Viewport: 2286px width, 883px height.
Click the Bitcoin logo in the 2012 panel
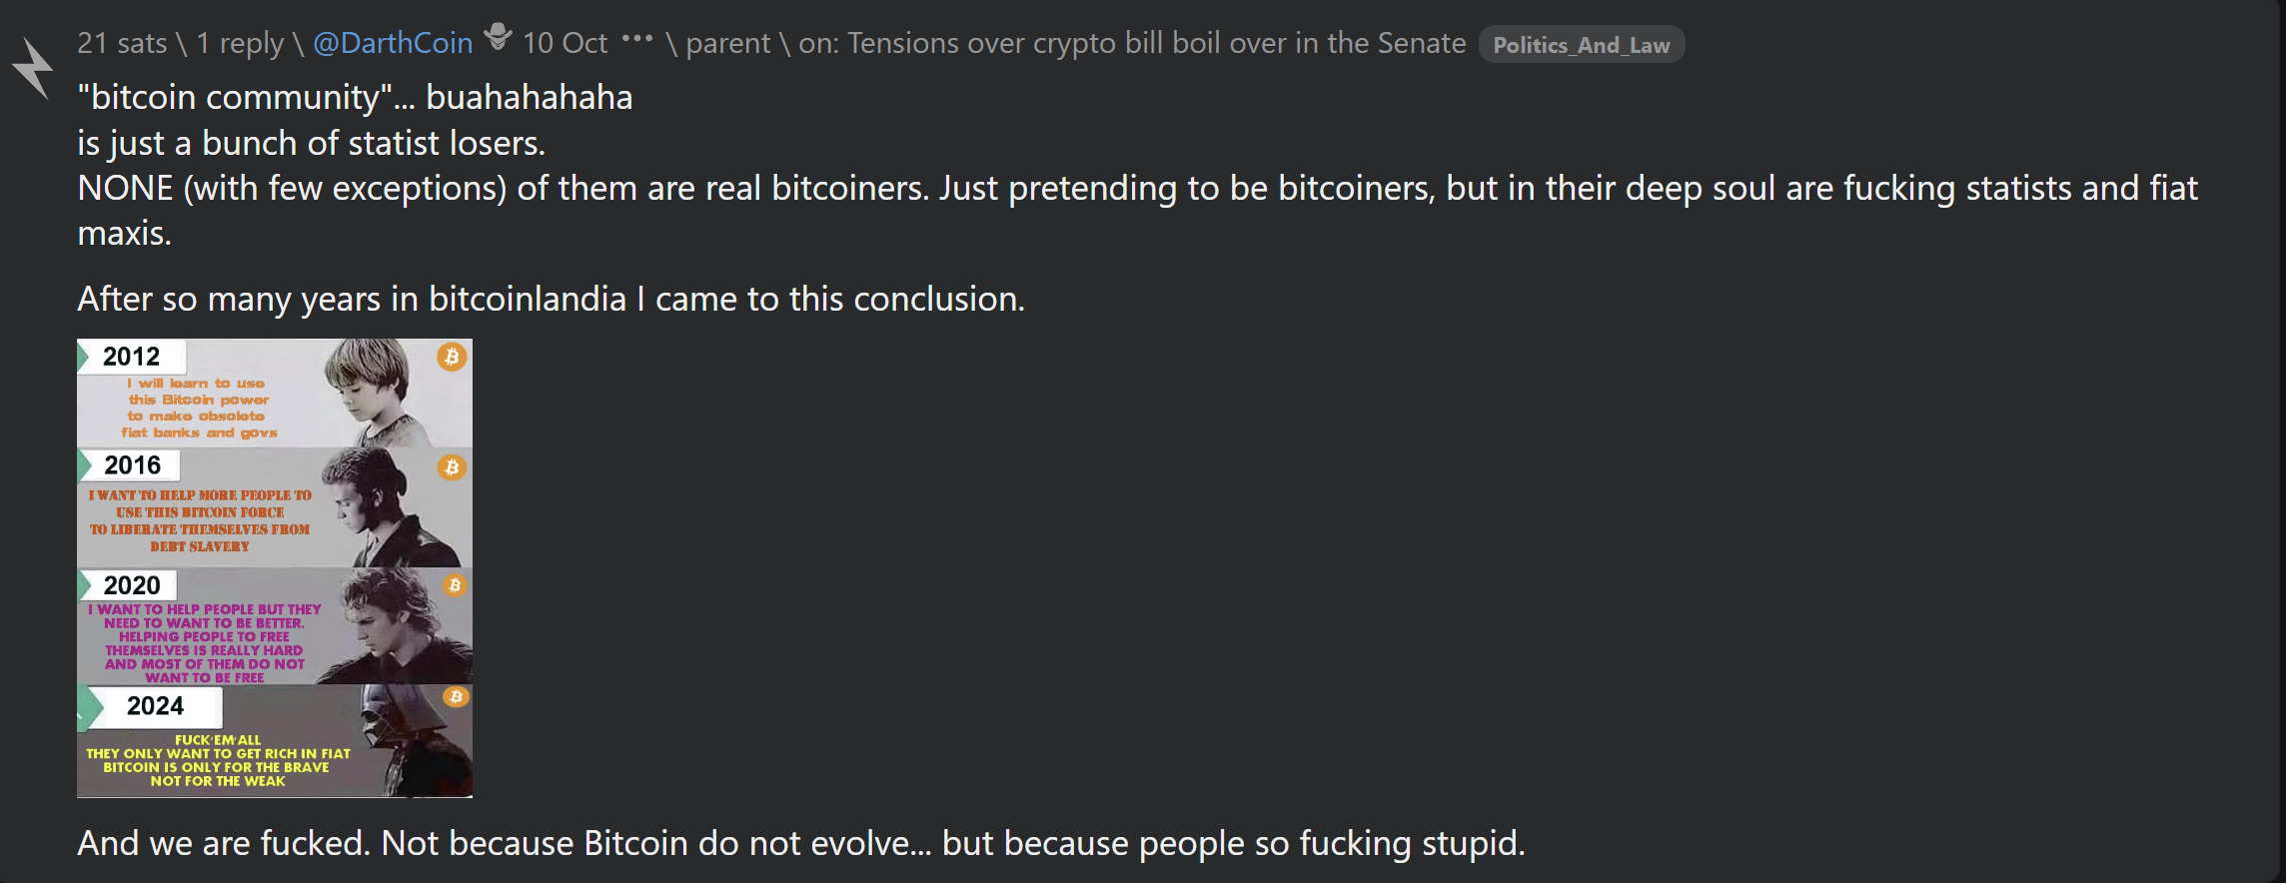pyautogui.click(x=452, y=357)
